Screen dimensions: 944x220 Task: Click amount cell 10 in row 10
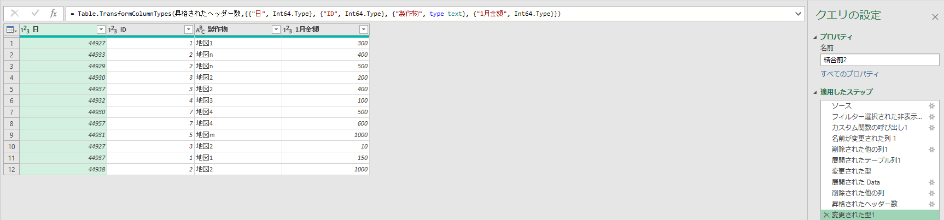(325, 146)
